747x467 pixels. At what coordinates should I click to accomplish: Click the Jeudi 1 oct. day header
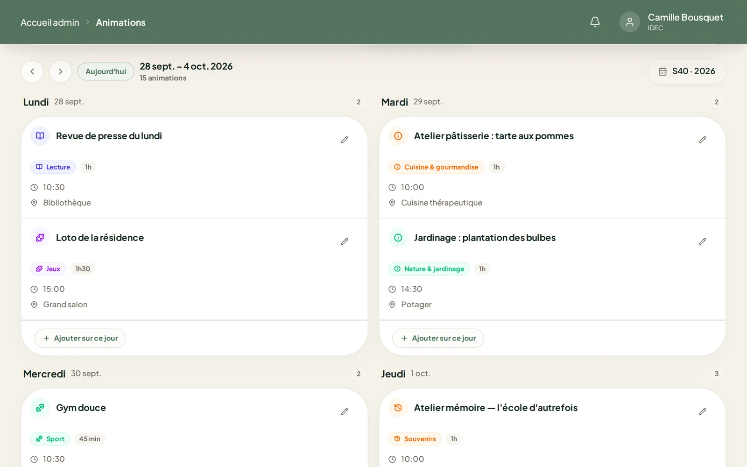(x=406, y=374)
